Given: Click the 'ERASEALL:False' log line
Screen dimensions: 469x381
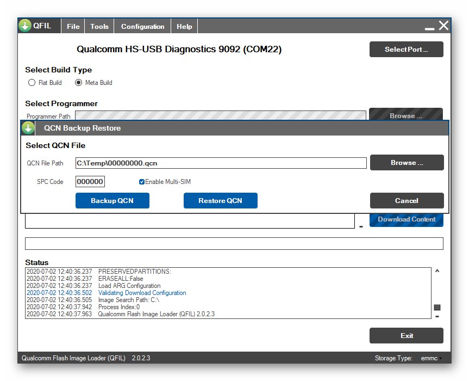Looking at the screenshot, I should coord(121,279).
